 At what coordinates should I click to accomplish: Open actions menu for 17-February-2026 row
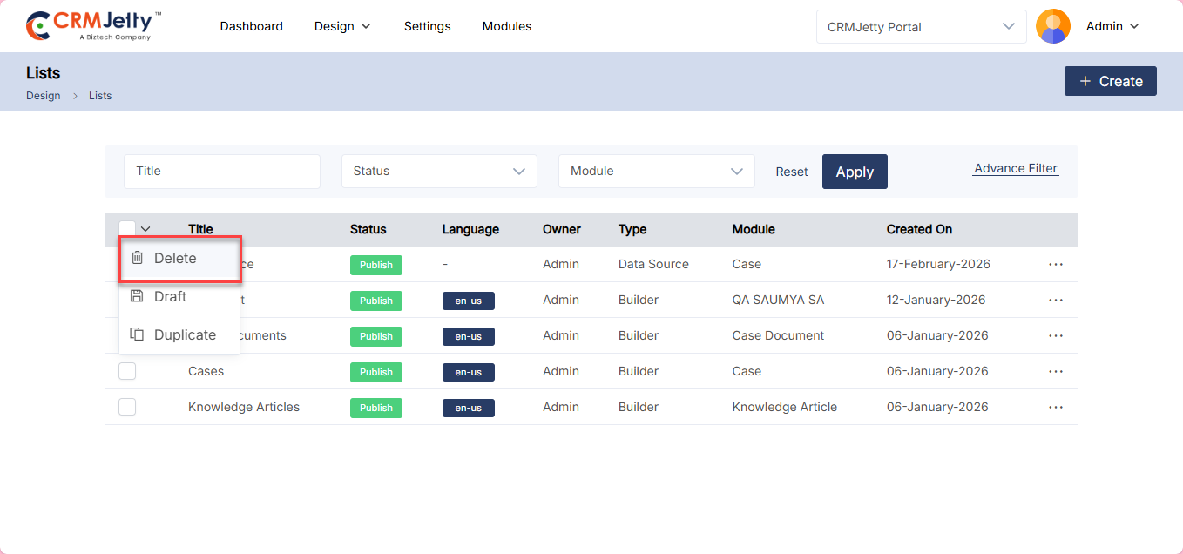pyautogui.click(x=1056, y=264)
